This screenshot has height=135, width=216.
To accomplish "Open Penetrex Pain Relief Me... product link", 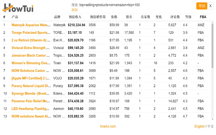I will (x=31, y=101).
